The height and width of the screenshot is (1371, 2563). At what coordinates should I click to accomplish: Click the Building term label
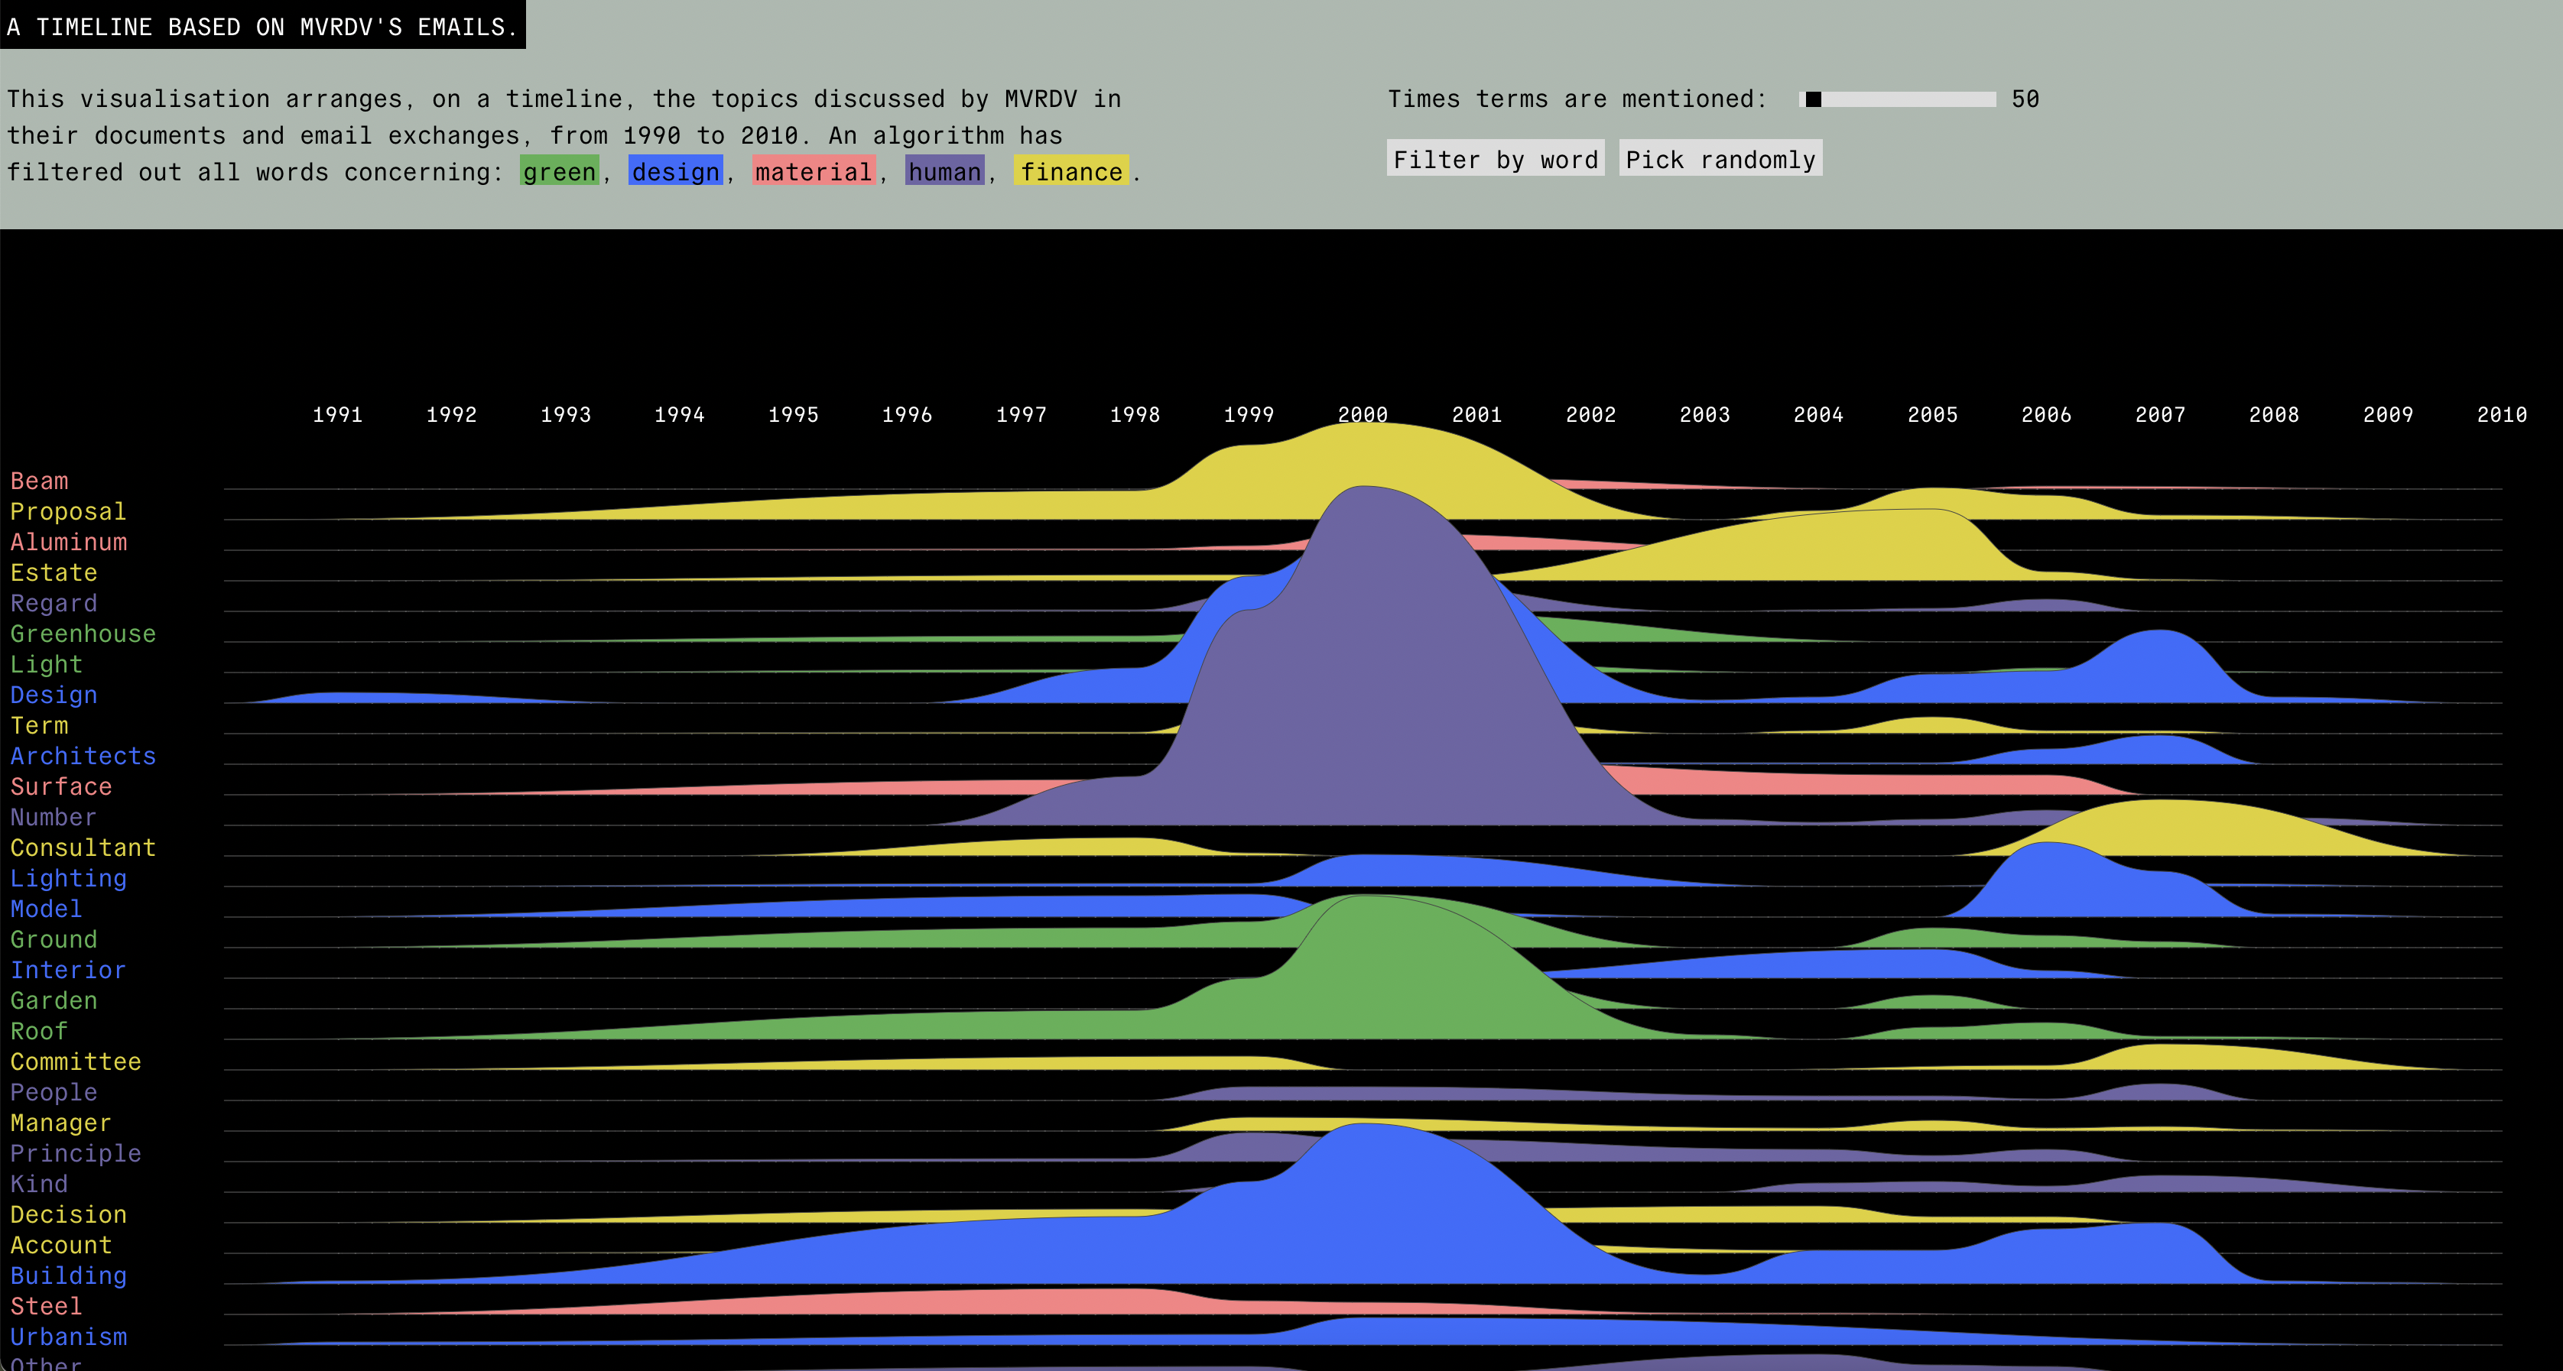tap(67, 1275)
